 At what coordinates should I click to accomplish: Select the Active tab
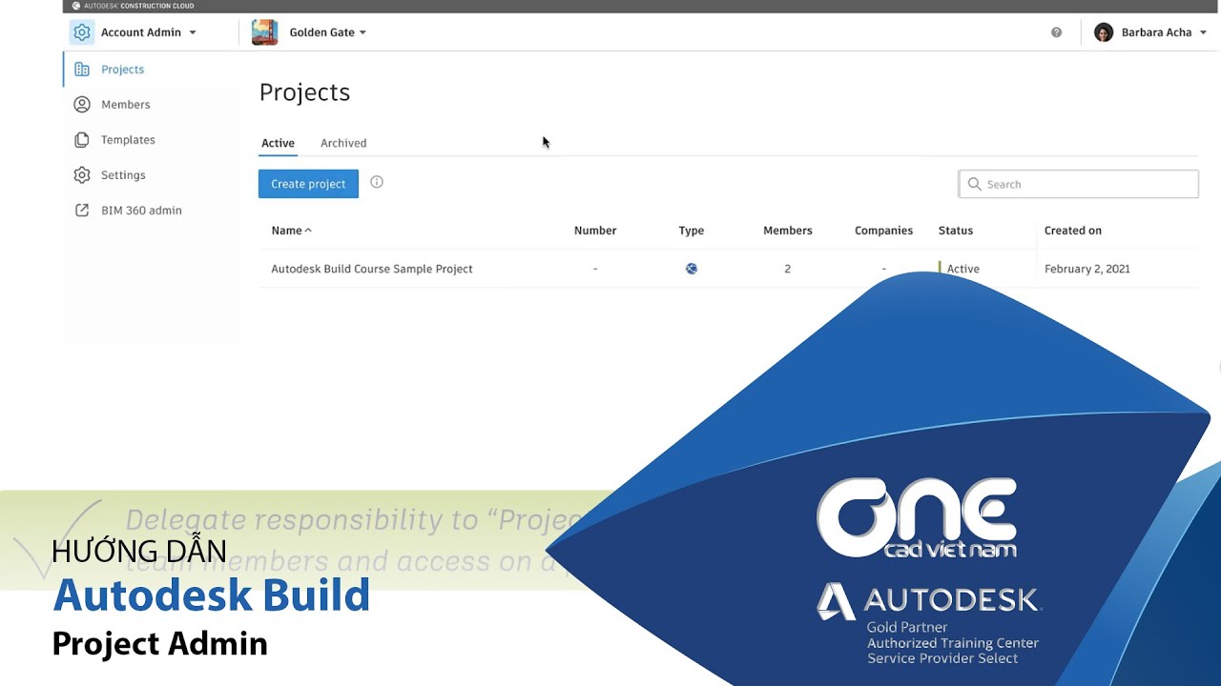coord(278,143)
